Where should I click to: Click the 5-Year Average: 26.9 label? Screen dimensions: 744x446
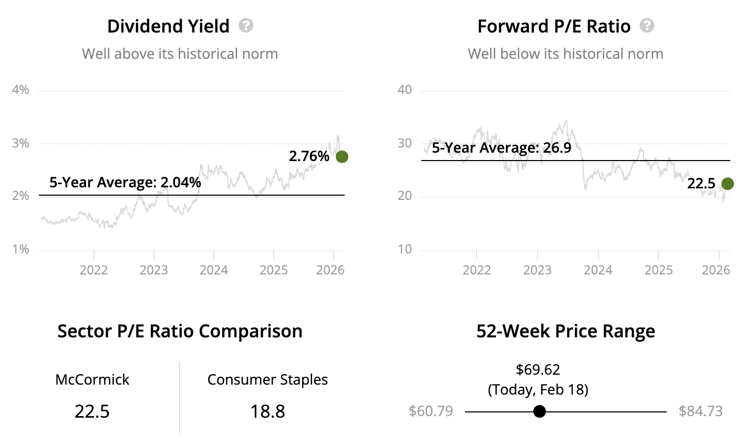click(501, 148)
